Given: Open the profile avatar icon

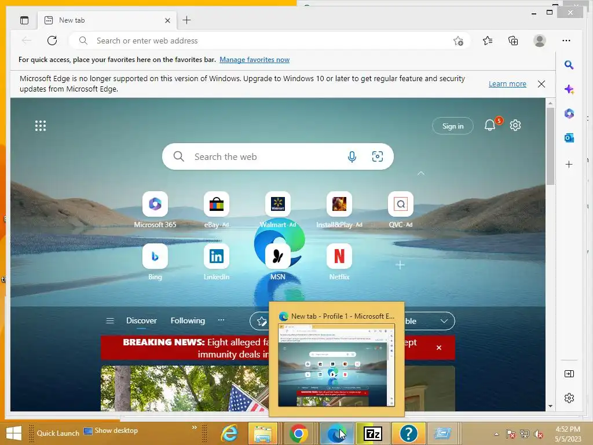Looking at the screenshot, I should pyautogui.click(x=540, y=41).
